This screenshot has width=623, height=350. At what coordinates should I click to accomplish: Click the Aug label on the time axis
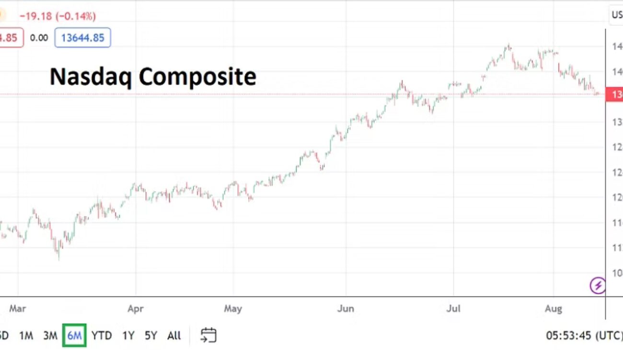click(x=553, y=309)
